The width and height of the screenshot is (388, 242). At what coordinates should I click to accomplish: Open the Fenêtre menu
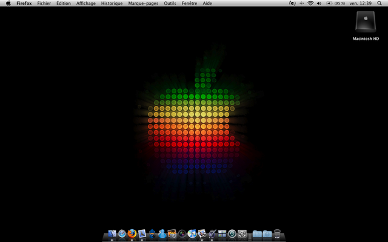pyautogui.click(x=189, y=3)
